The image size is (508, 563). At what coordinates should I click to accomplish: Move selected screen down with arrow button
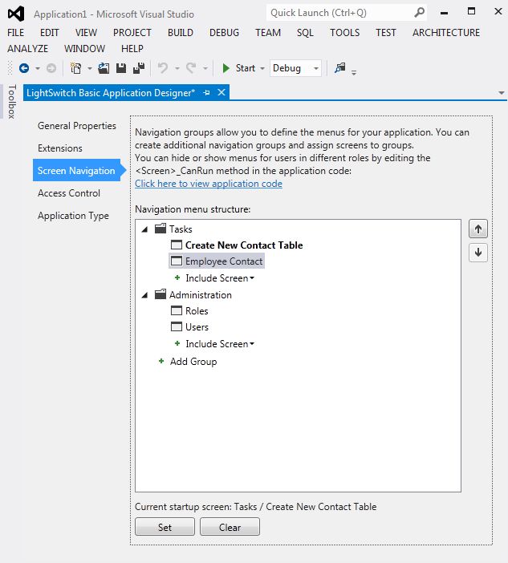click(x=478, y=253)
